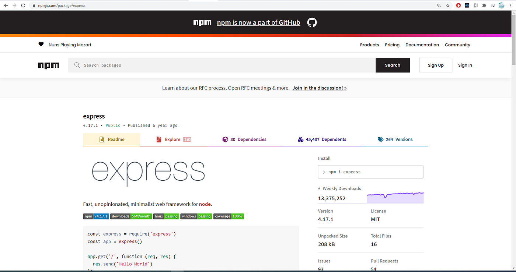Click the Sign Up button

(435, 65)
